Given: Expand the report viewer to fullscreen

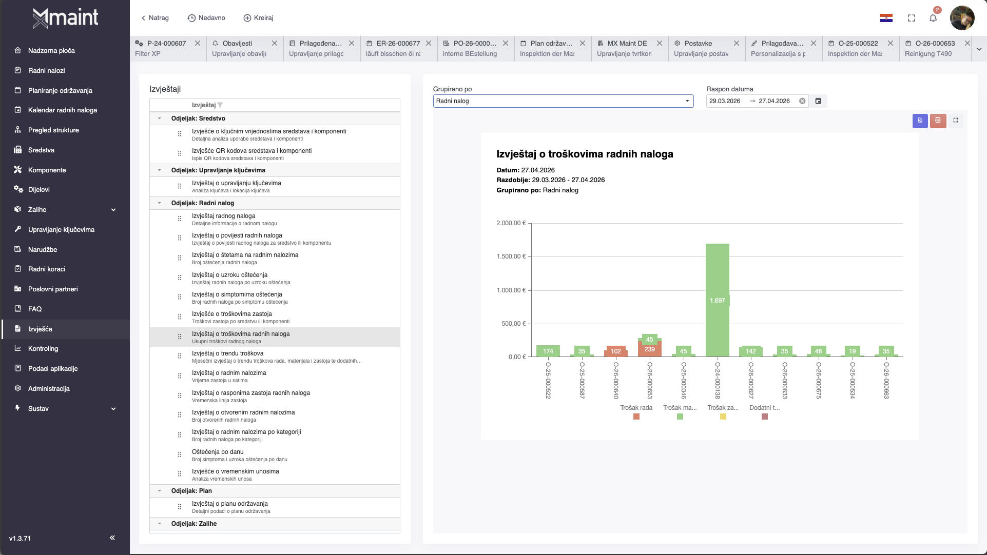Looking at the screenshot, I should pos(956,121).
